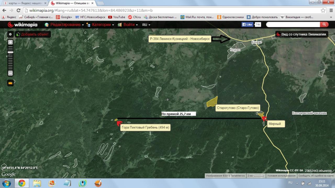The height and width of the screenshot is (188, 335).
Task: Open the RU language selector
Action: tap(146, 25)
